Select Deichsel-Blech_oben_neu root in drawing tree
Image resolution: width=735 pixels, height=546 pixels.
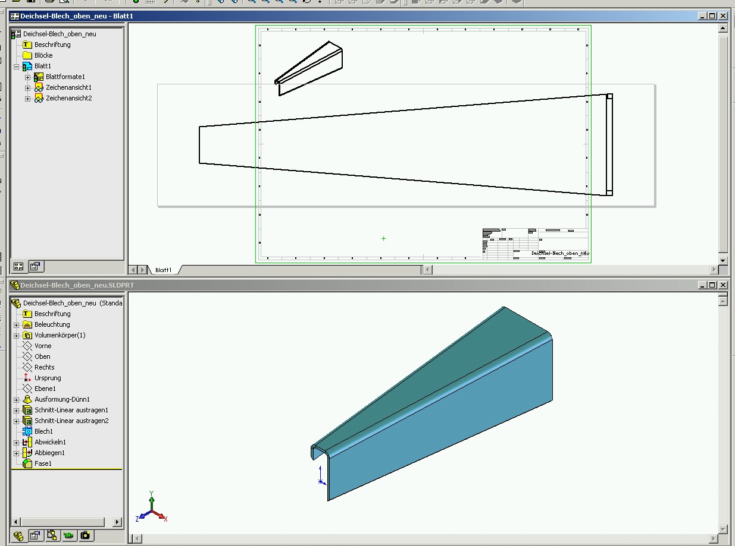tap(60, 34)
